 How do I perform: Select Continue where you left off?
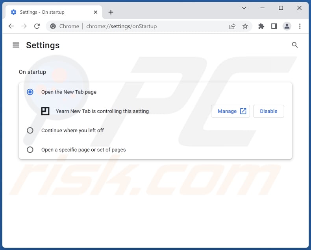30,130
